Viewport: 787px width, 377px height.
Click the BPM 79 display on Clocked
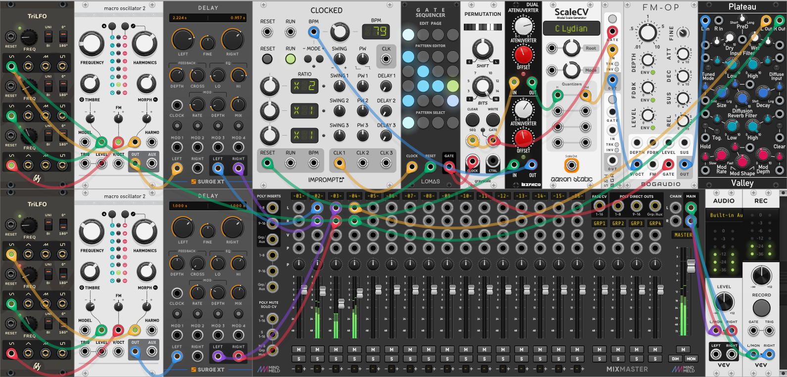click(376, 32)
